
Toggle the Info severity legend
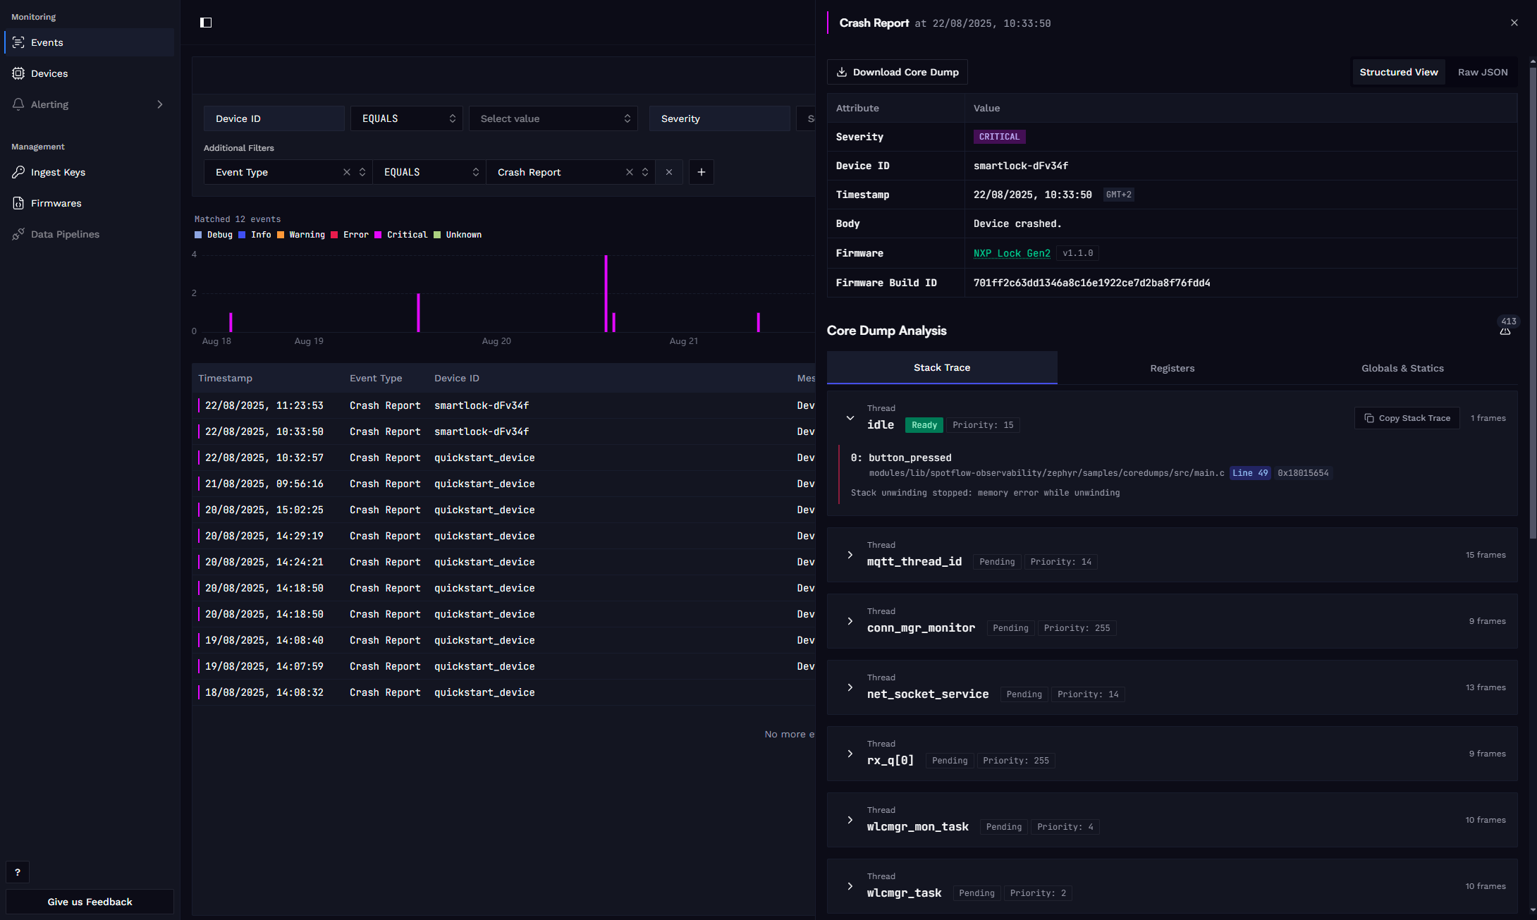pyautogui.click(x=255, y=235)
